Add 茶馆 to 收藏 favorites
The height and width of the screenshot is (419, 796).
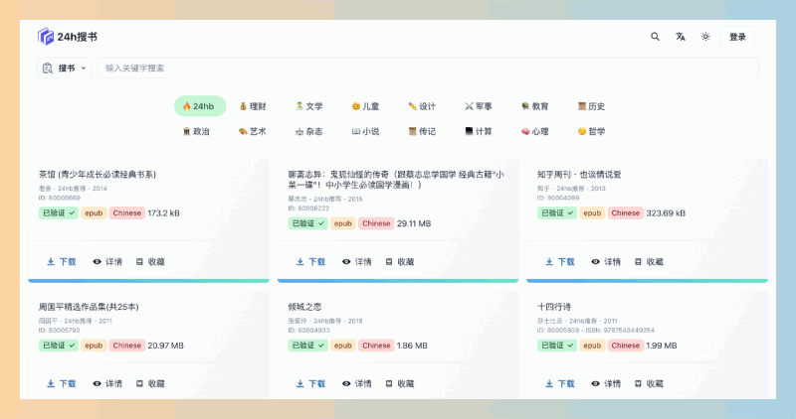150,262
